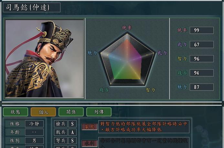Click the 水利 skill badge
This screenshot has height=148, width=224.
[x=90, y=143]
